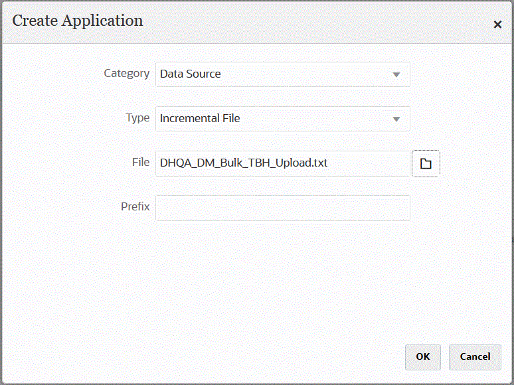Focus the empty Prefix text field
The image size is (514, 385).
tap(282, 208)
